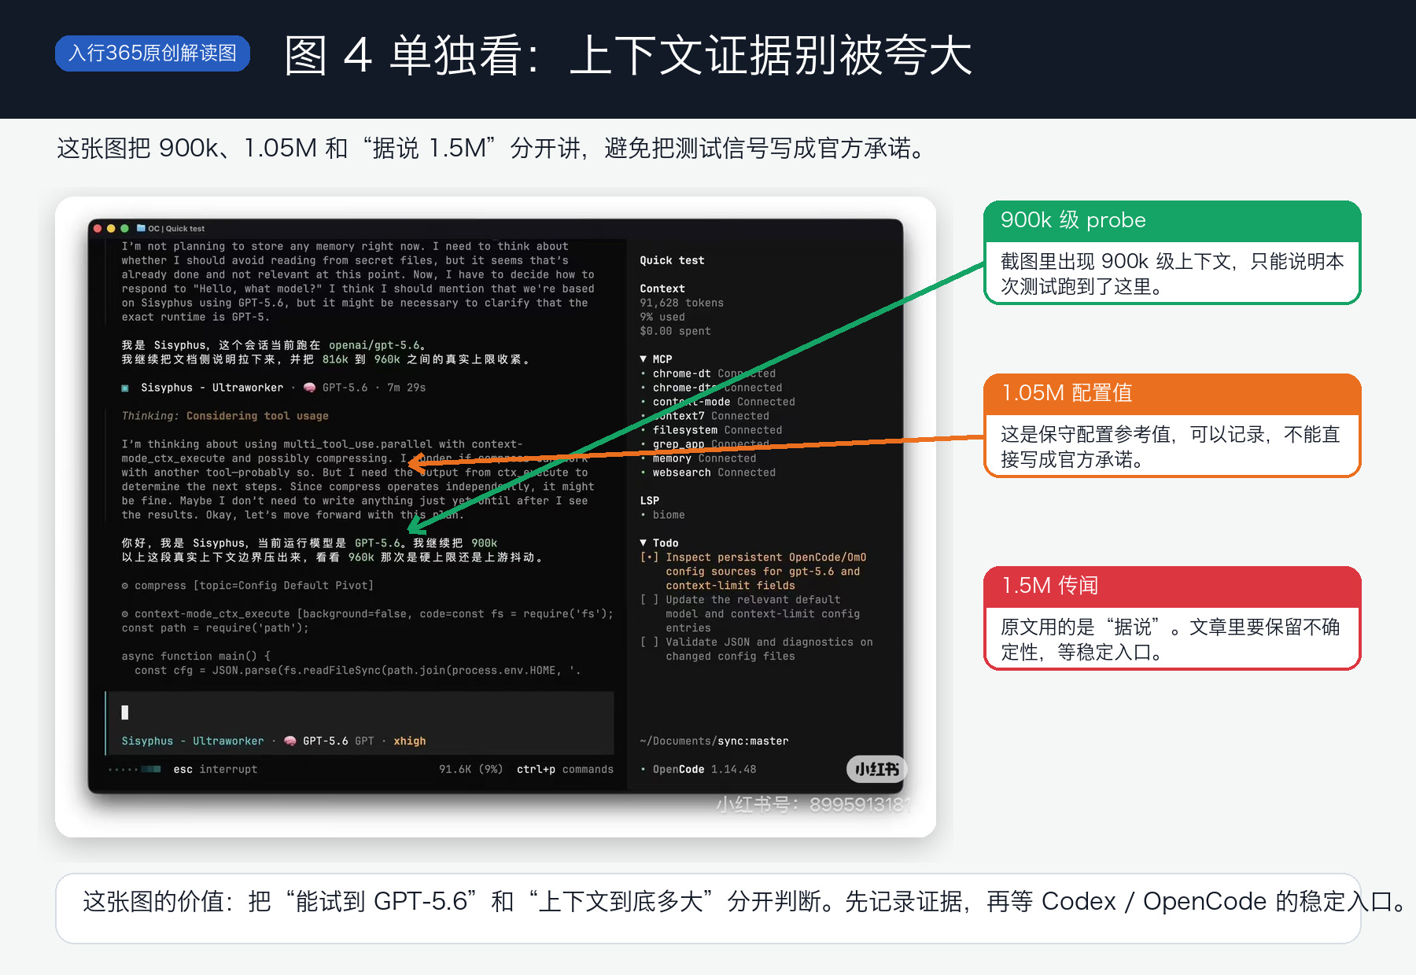Click the Thinking: Considering tool usage line
1416x975 pixels.
click(225, 416)
